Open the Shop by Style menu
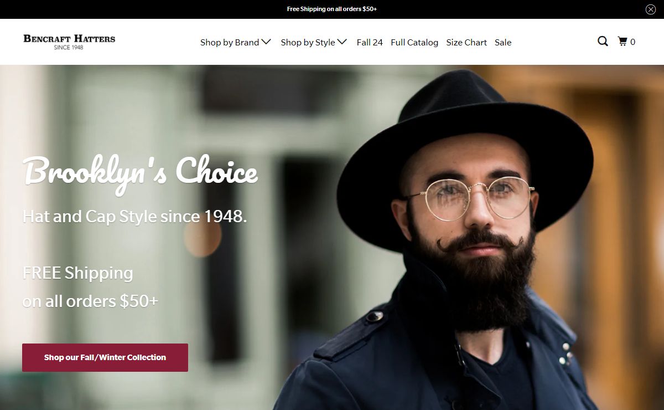This screenshot has height=410, width=664. (x=314, y=42)
